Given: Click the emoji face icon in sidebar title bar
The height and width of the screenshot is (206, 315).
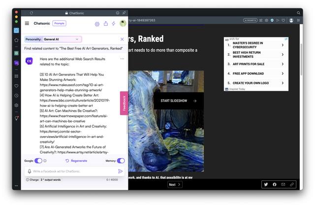Looking at the screenshot, I should (x=118, y=13).
